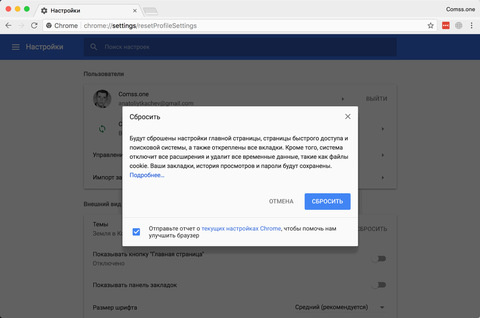Open текущих настройках Chrome link

(241, 229)
